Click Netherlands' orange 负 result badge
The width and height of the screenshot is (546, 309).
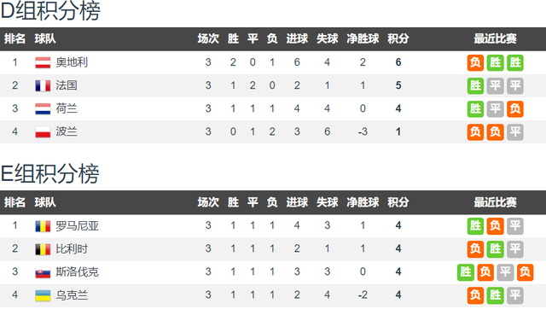tap(515, 108)
